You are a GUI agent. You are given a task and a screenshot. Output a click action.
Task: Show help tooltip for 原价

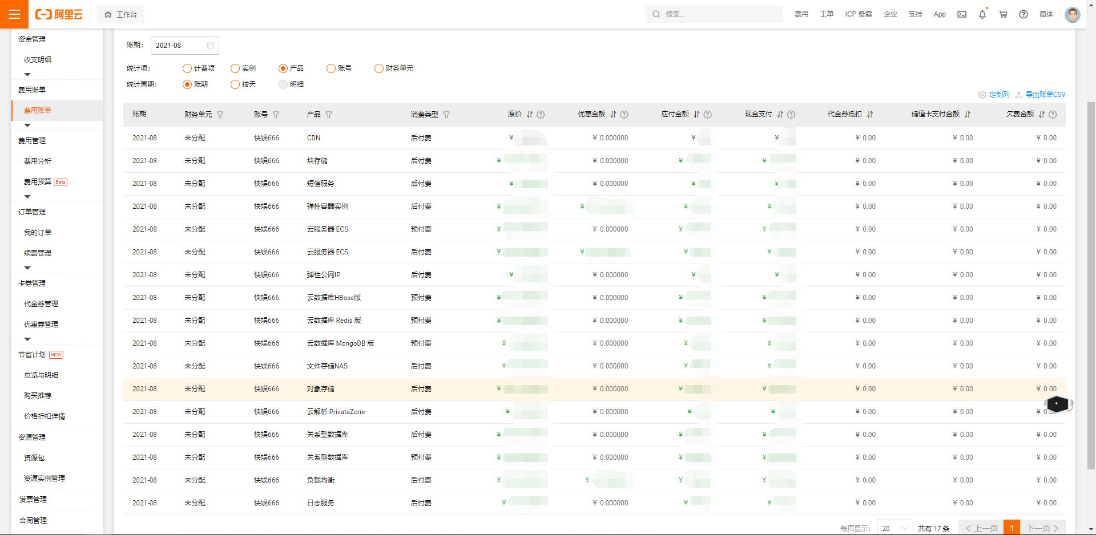(541, 115)
